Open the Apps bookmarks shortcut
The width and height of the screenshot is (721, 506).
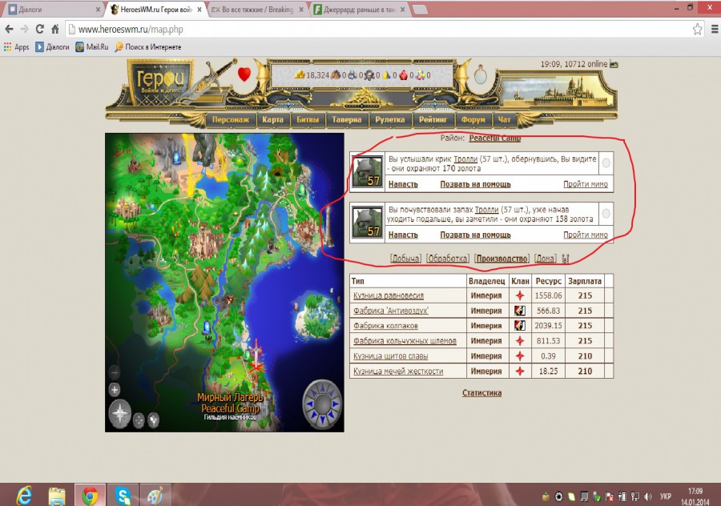click(17, 47)
